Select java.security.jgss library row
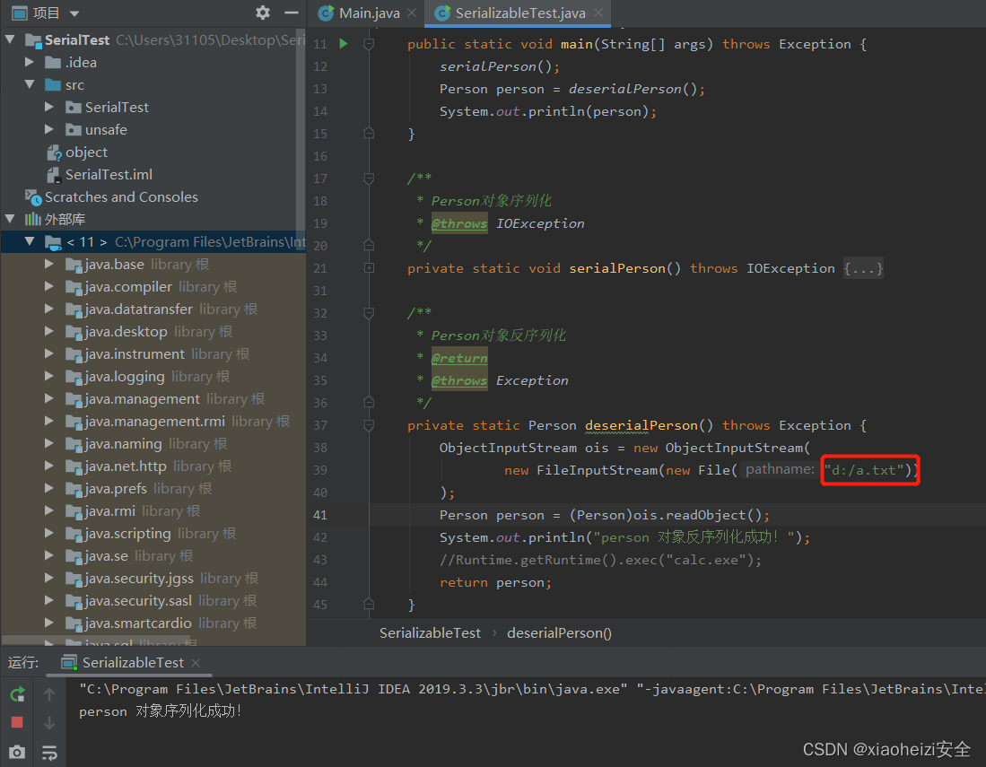 pos(153,579)
